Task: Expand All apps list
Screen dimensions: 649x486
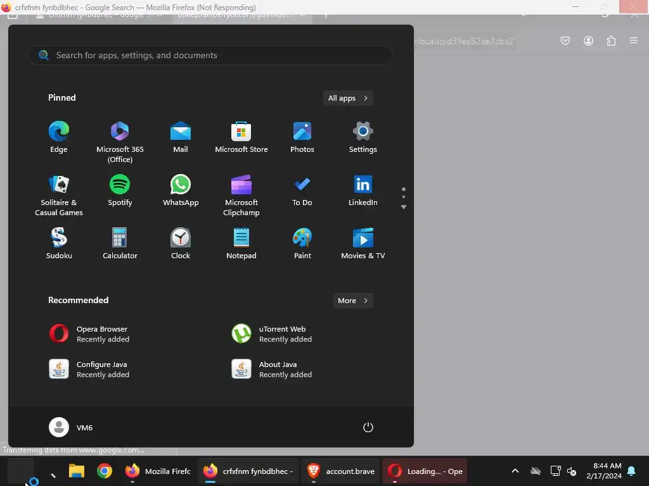Action: (x=348, y=98)
